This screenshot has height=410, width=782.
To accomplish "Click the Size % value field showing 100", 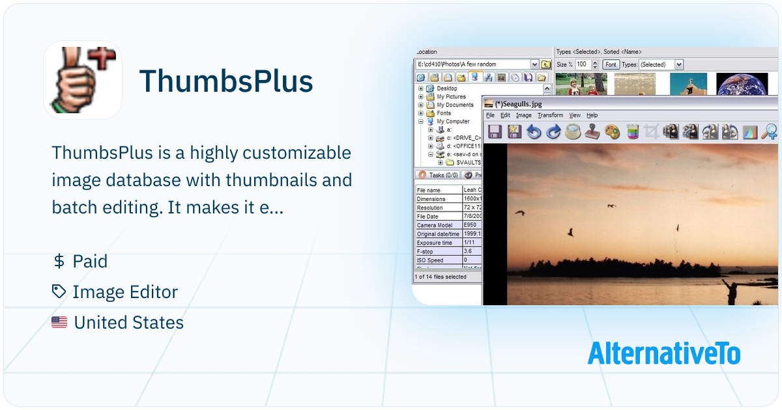I will coord(583,64).
